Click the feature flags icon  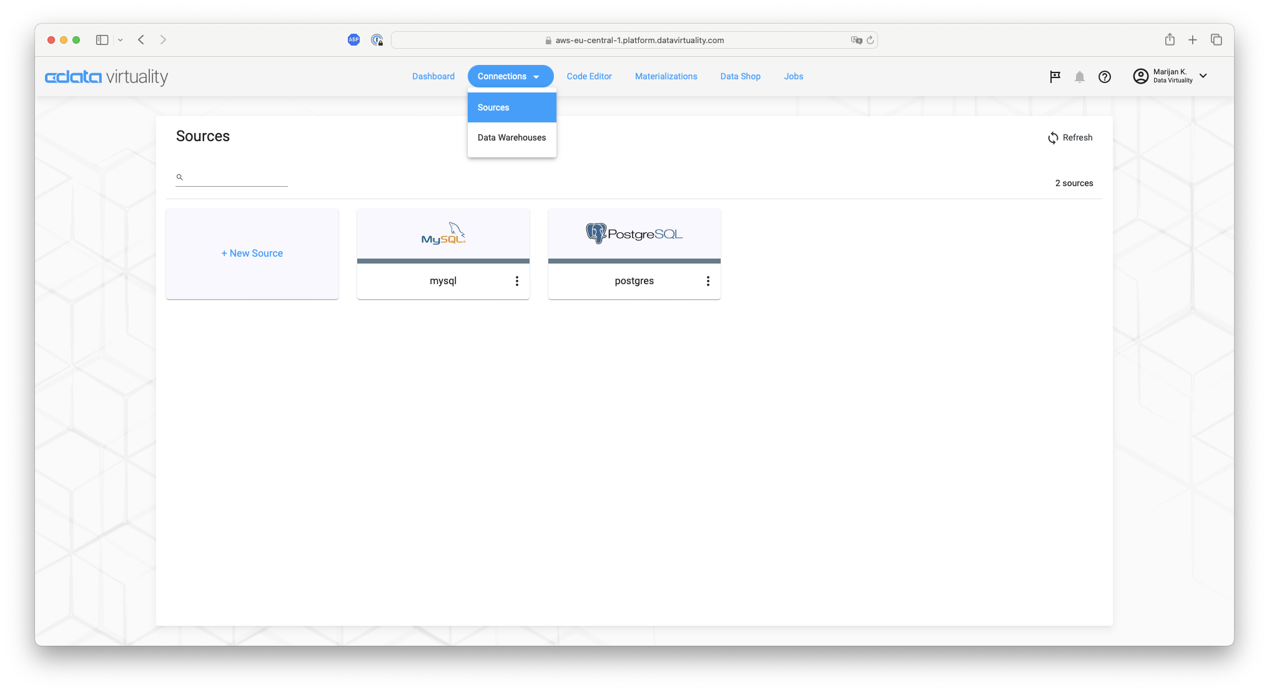pyautogui.click(x=1055, y=77)
